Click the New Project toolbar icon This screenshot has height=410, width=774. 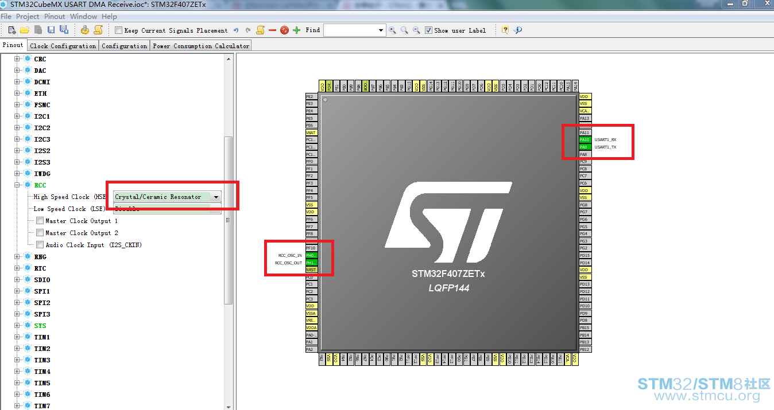click(x=12, y=30)
